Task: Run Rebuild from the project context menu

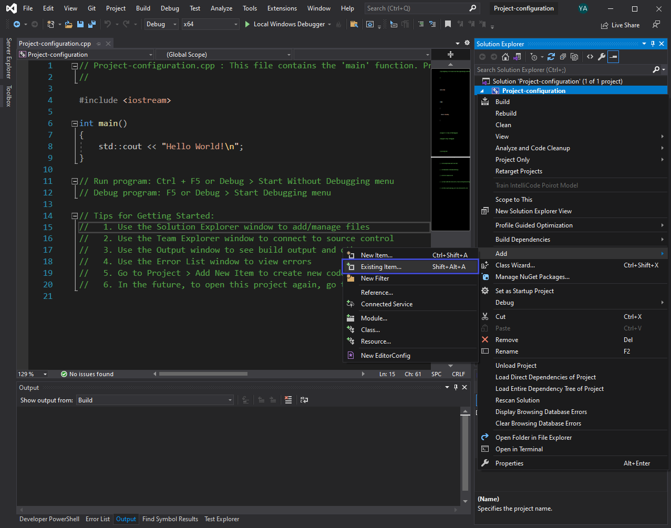Action: point(506,113)
